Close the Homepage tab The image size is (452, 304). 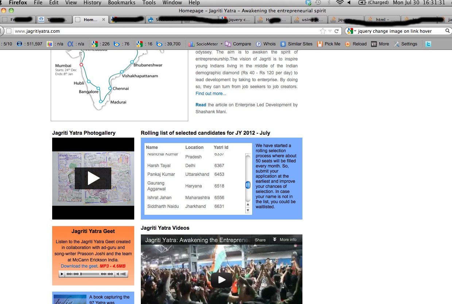click(x=103, y=20)
